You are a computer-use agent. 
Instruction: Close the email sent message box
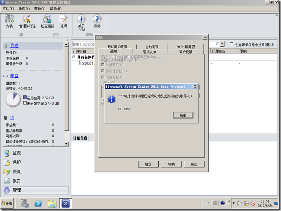(x=195, y=86)
